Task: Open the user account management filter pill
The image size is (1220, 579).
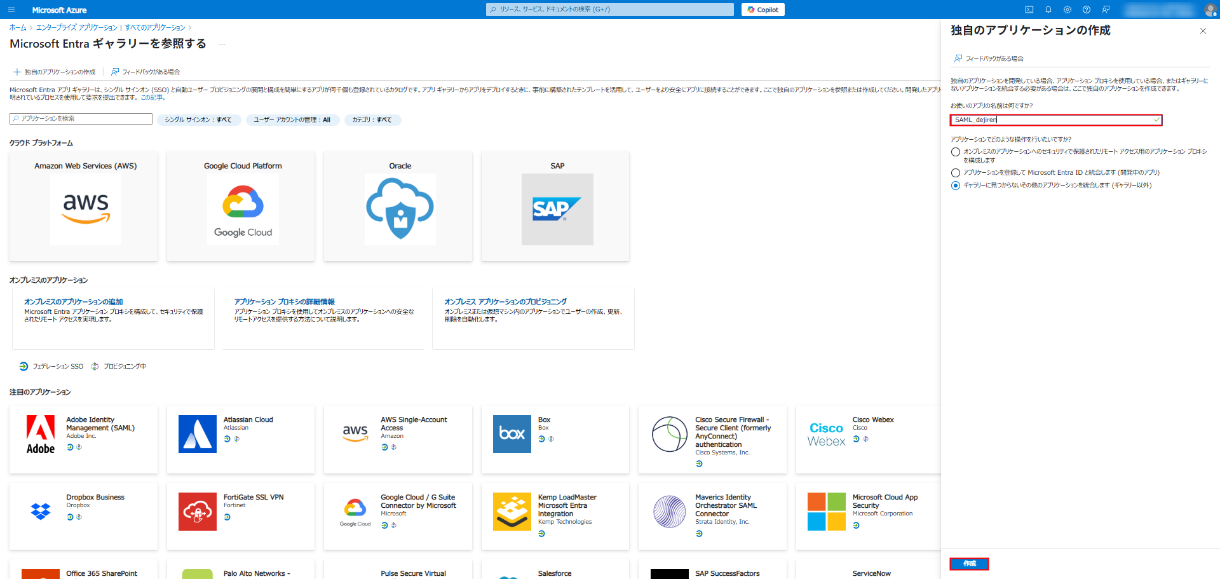Action: tap(293, 119)
